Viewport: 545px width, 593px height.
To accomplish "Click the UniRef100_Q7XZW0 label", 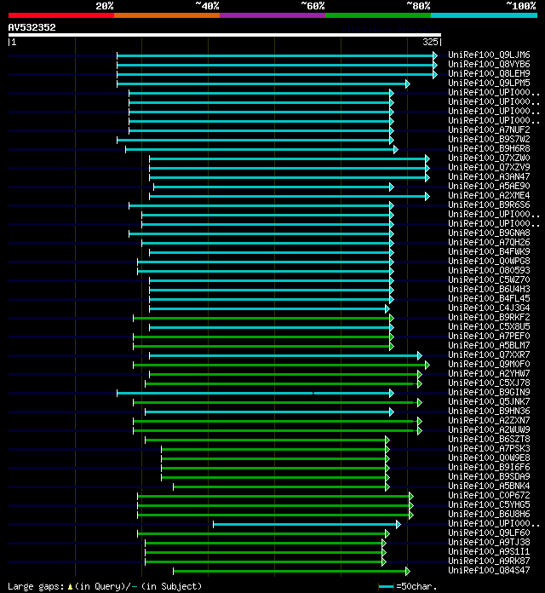I will pos(489,158).
